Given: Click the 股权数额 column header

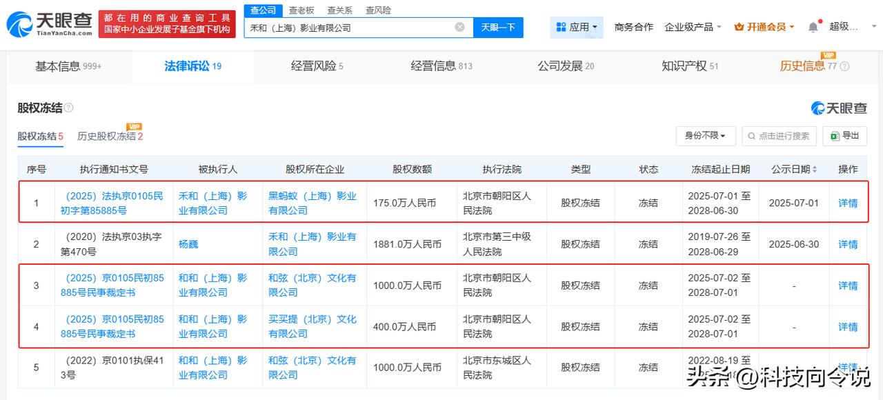Looking at the screenshot, I should point(412,170).
